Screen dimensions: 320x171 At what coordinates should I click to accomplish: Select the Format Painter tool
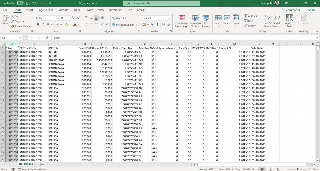[x=21, y=26]
